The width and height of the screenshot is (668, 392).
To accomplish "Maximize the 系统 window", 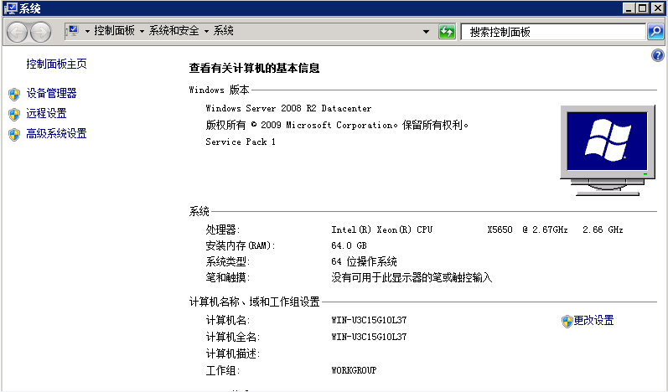I will 643,8.
